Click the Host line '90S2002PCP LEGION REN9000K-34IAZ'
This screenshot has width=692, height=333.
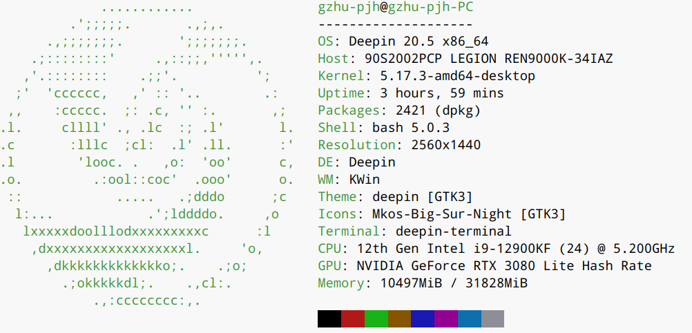488,59
